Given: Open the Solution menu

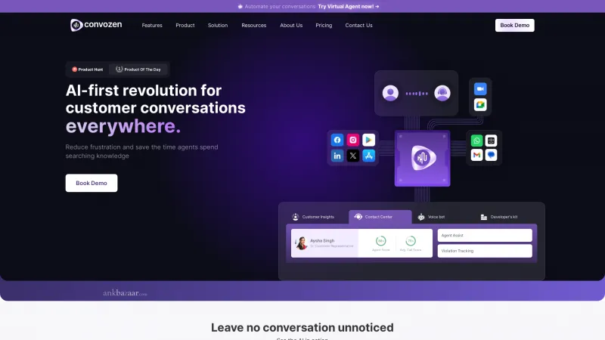Looking at the screenshot, I should tap(218, 26).
